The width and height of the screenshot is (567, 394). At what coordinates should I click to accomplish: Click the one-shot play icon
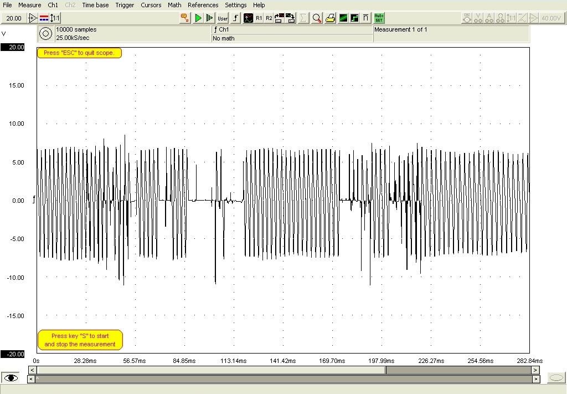[x=209, y=18]
